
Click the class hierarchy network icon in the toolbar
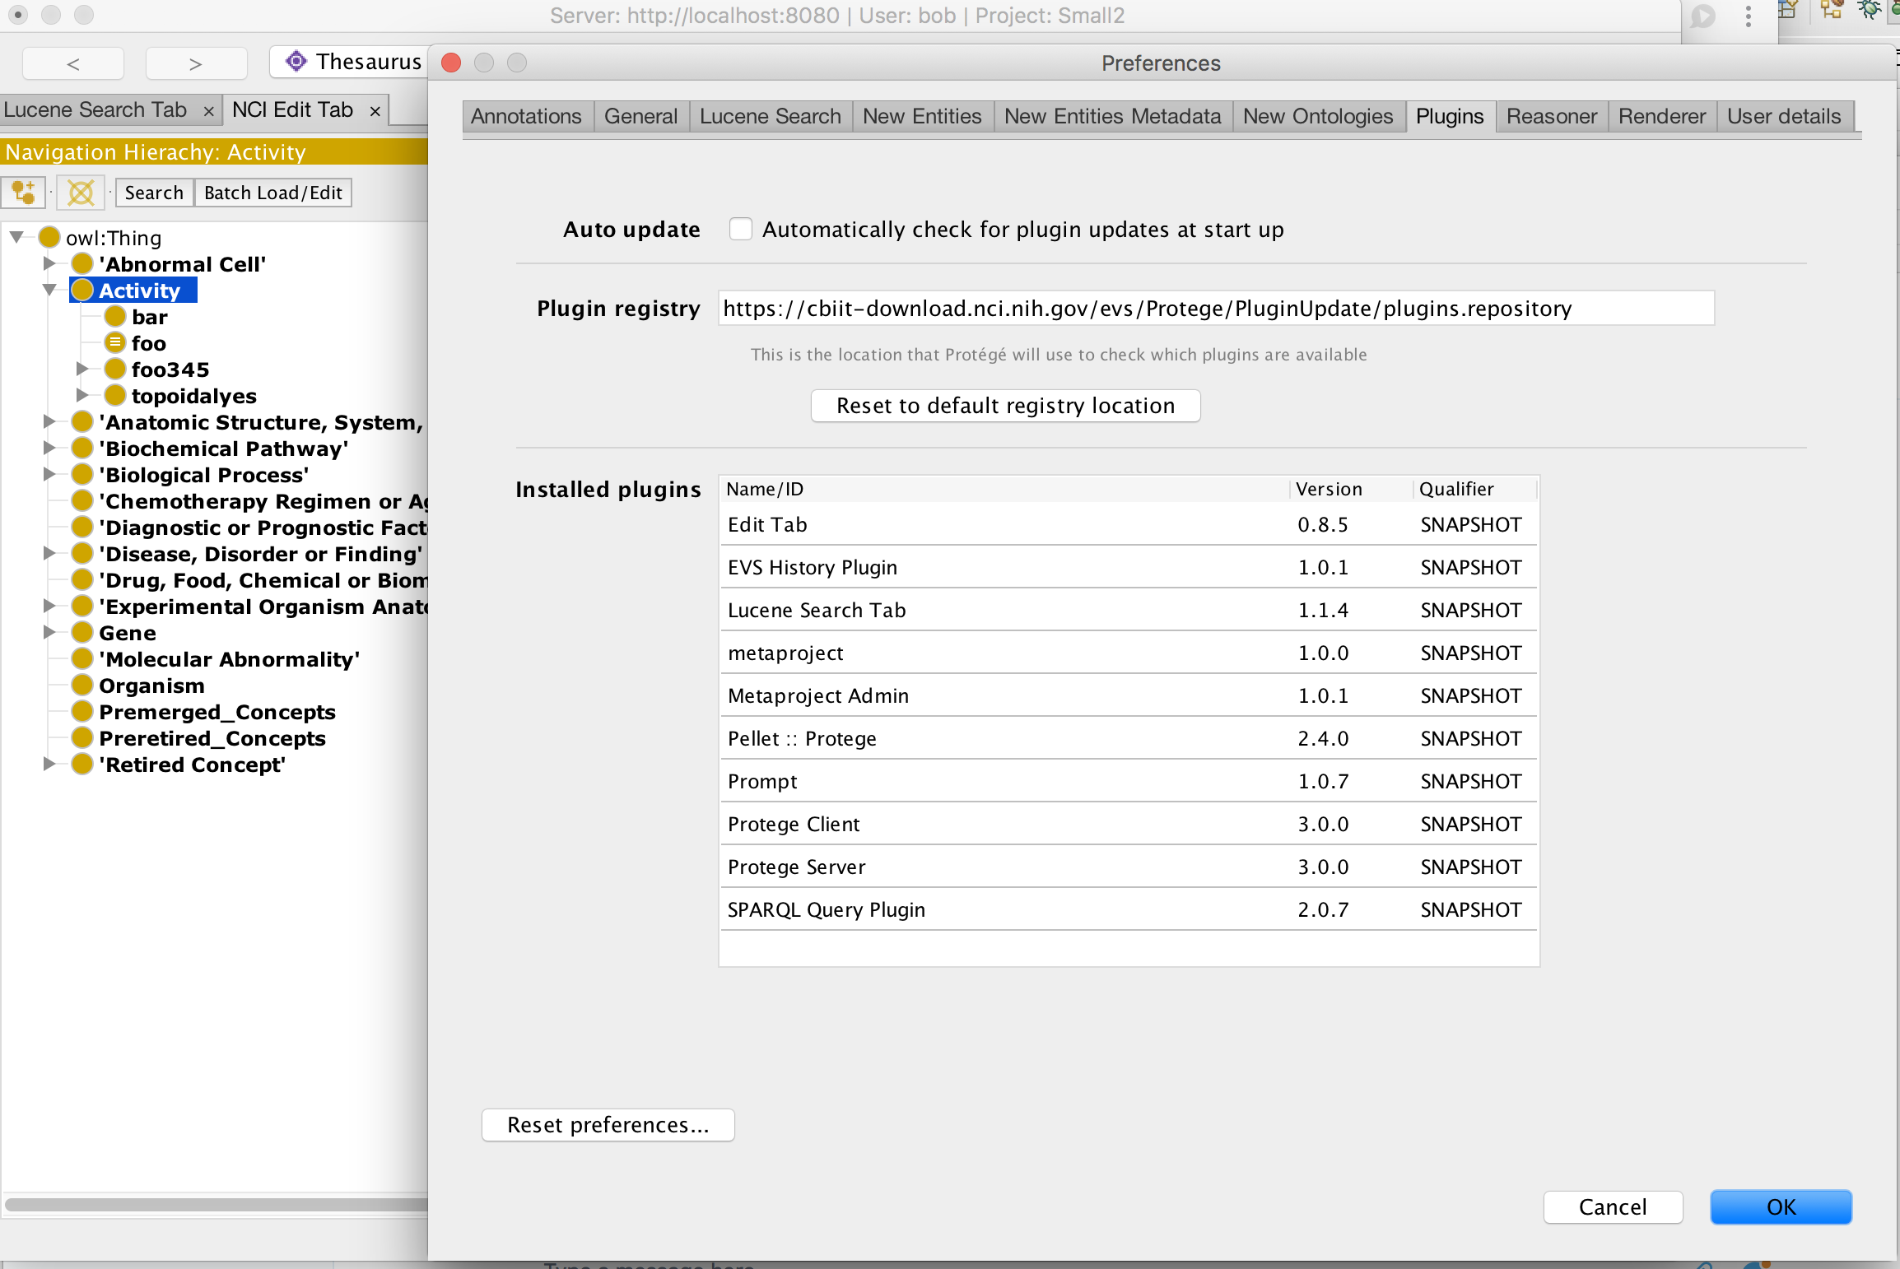pyautogui.click(x=1831, y=11)
